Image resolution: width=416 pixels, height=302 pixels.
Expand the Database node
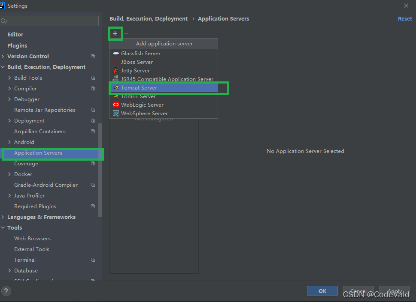click(9, 270)
